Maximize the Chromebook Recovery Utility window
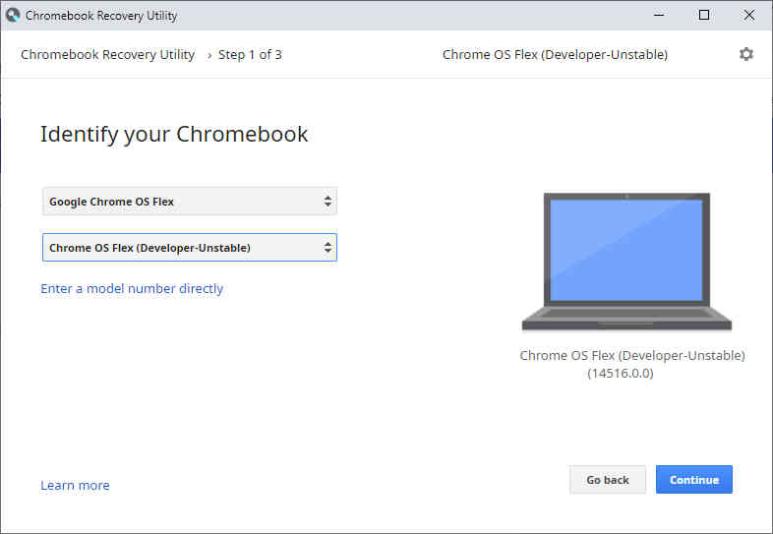The width and height of the screenshot is (773, 534). pos(704,16)
